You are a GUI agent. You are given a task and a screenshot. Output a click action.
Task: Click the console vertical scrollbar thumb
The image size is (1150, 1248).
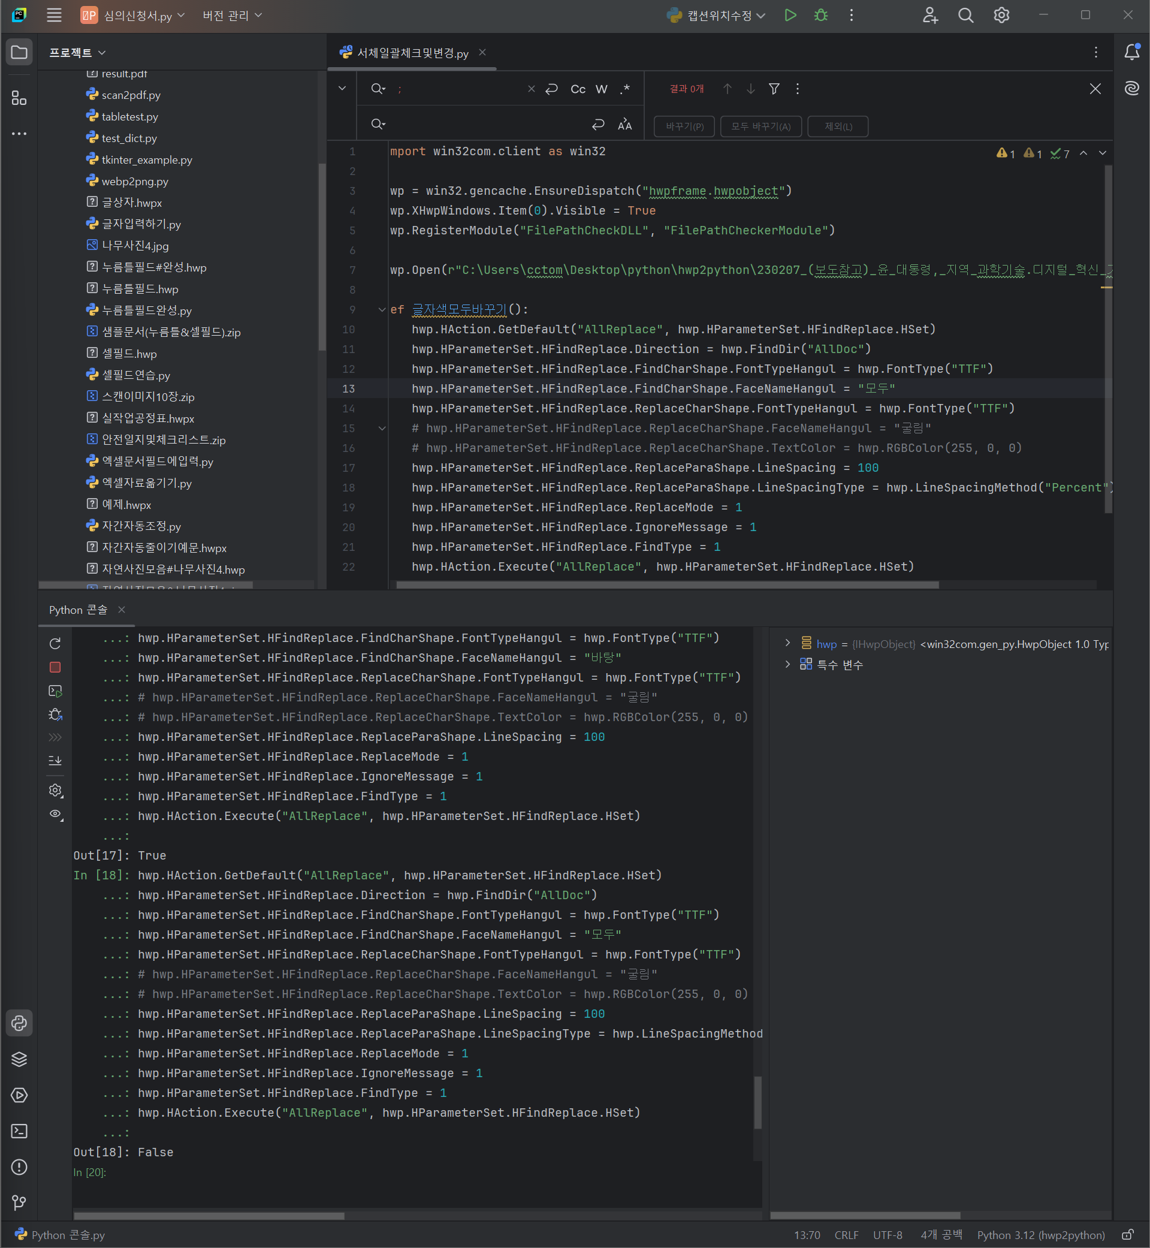(757, 1102)
